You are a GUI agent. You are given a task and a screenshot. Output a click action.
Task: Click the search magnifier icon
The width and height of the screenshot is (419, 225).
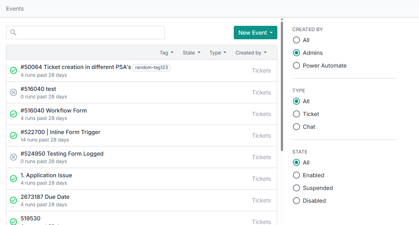(x=13, y=33)
